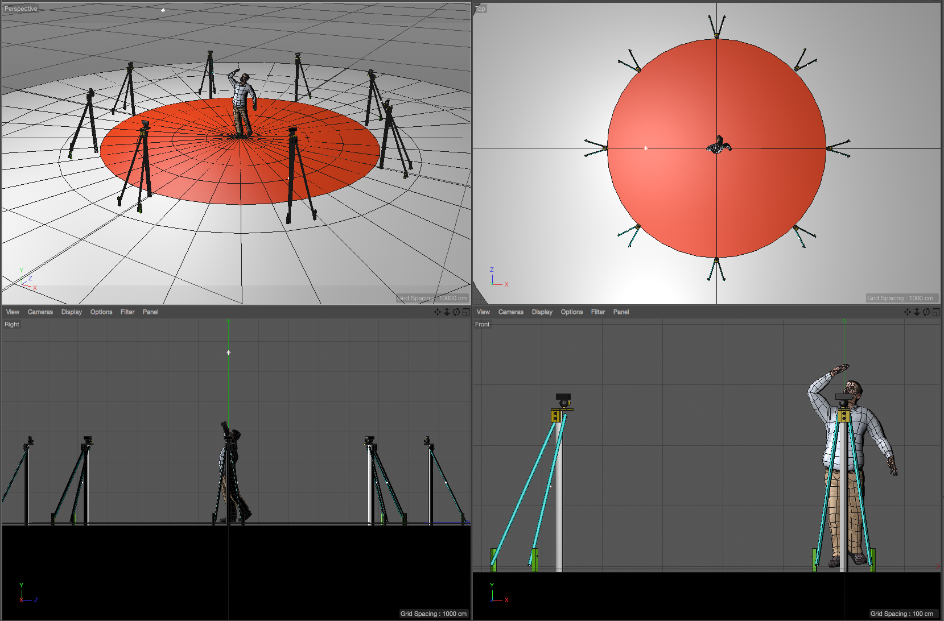Viewport: 944px width, 621px height.
Task: Open the Filter menu of the Front viewport
Action: [598, 312]
